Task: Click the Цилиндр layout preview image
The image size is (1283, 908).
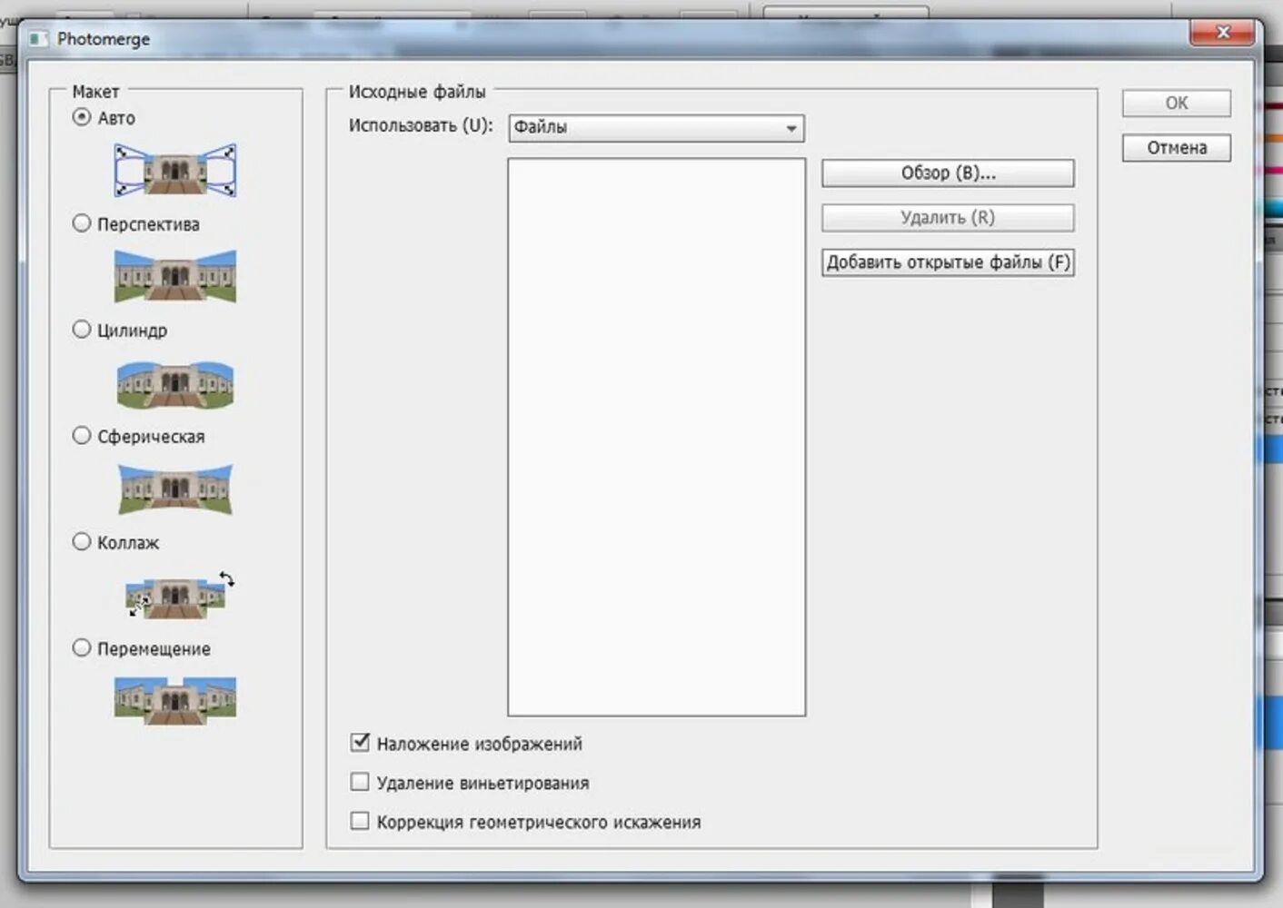Action: (175, 384)
